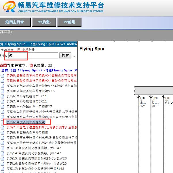The width and height of the screenshot is (173, 173).
Task: Open 页码17:副驾驶员侧化妆镜接触开关F148
Action: (x=35, y=169)
